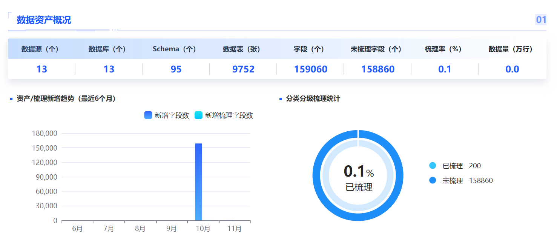Click the 已梳理 200 legend text

462,166
